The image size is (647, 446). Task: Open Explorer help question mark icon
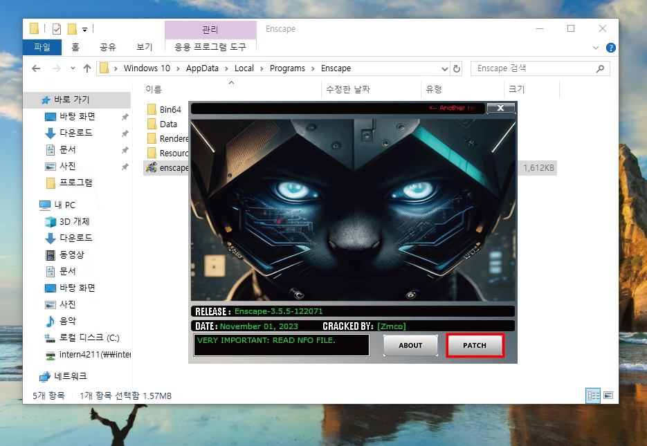click(611, 48)
